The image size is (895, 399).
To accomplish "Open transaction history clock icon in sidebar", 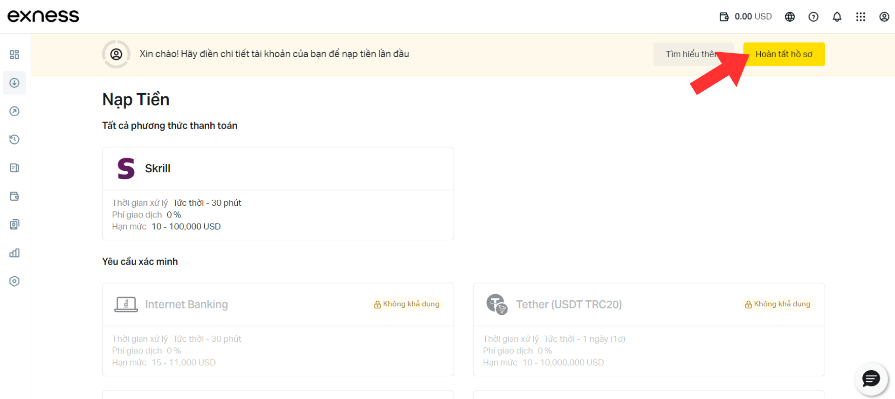I will [x=14, y=140].
